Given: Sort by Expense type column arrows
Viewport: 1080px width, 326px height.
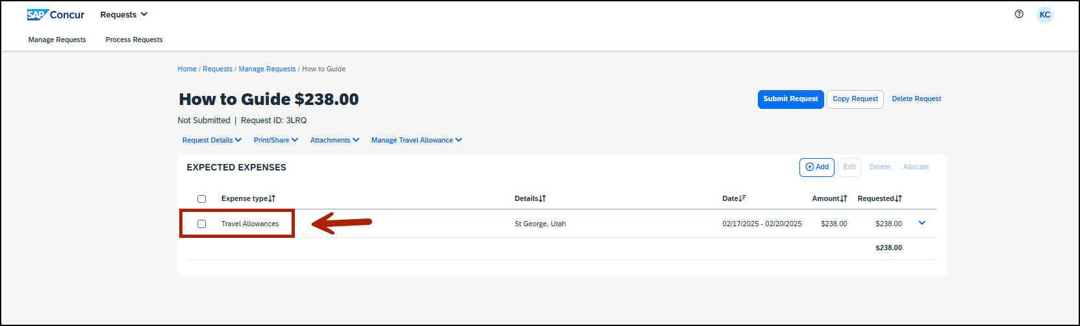Looking at the screenshot, I should click(272, 198).
